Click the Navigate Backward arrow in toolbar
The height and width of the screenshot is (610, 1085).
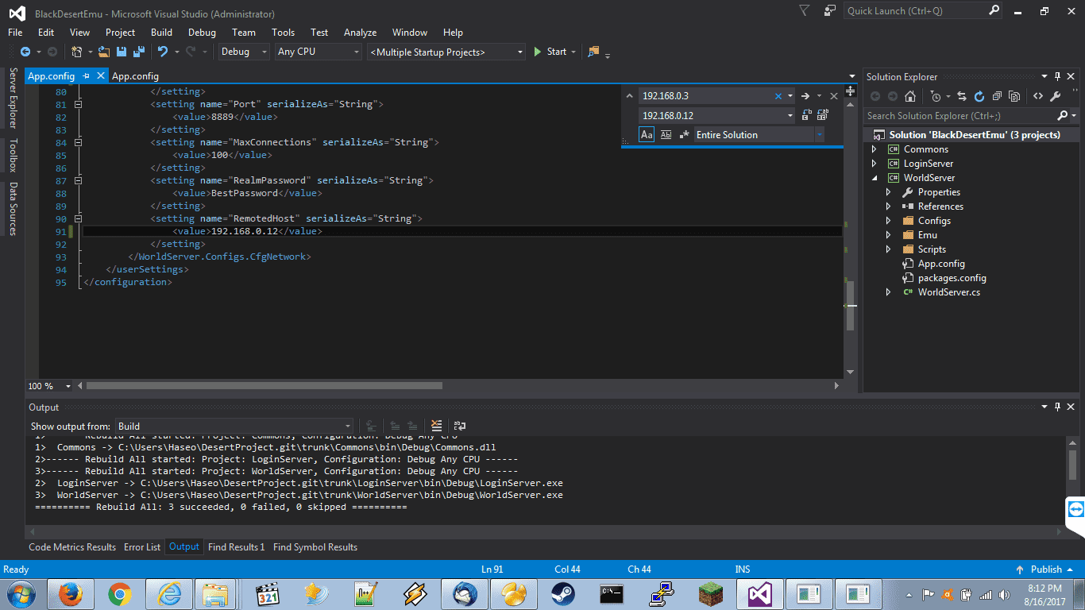[25, 52]
